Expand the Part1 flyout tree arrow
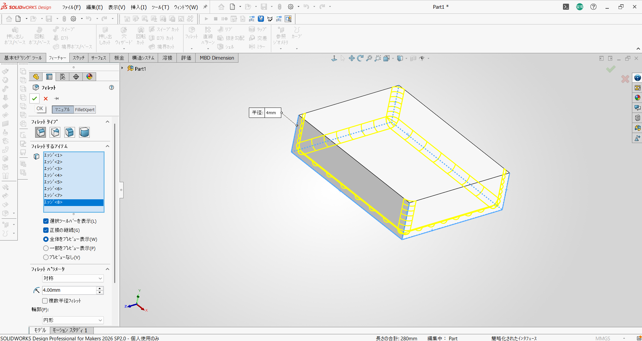 click(x=122, y=68)
